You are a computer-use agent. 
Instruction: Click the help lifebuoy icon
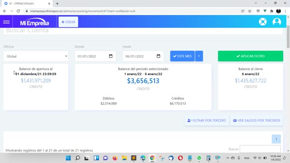click(263, 22)
